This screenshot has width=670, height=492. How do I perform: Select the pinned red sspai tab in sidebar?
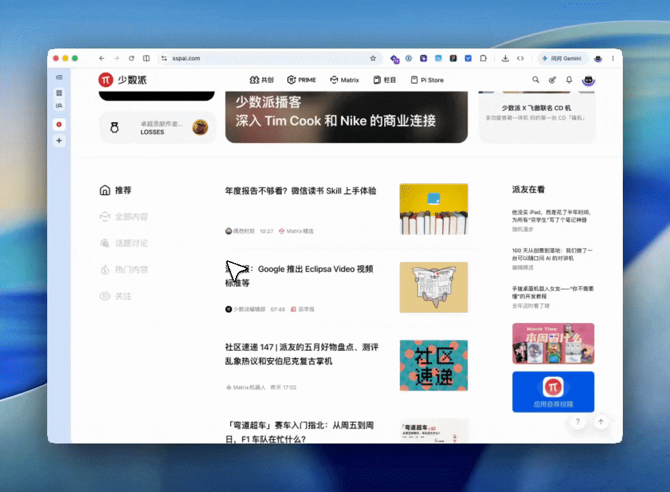point(59,124)
